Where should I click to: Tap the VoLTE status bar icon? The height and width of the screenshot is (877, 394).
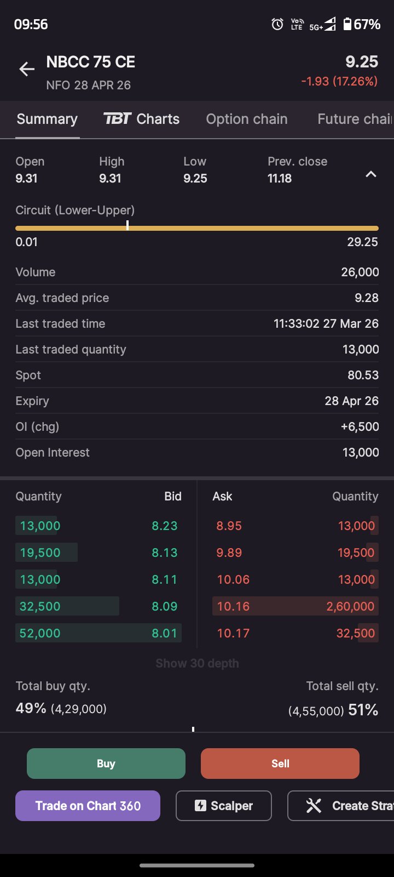click(297, 24)
